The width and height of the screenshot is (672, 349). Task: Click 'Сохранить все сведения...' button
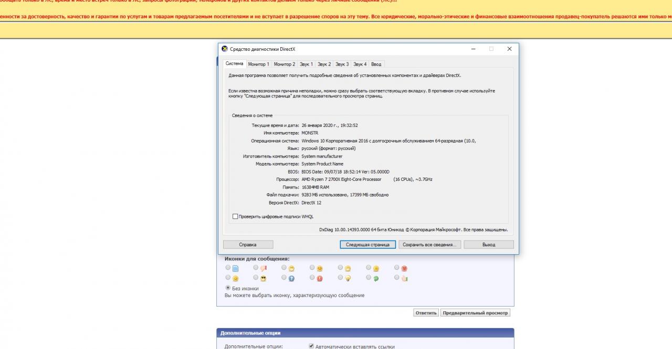(x=429, y=244)
